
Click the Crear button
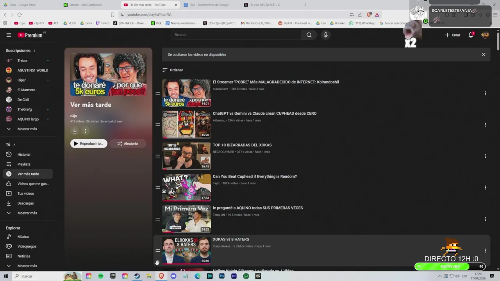[x=452, y=35]
